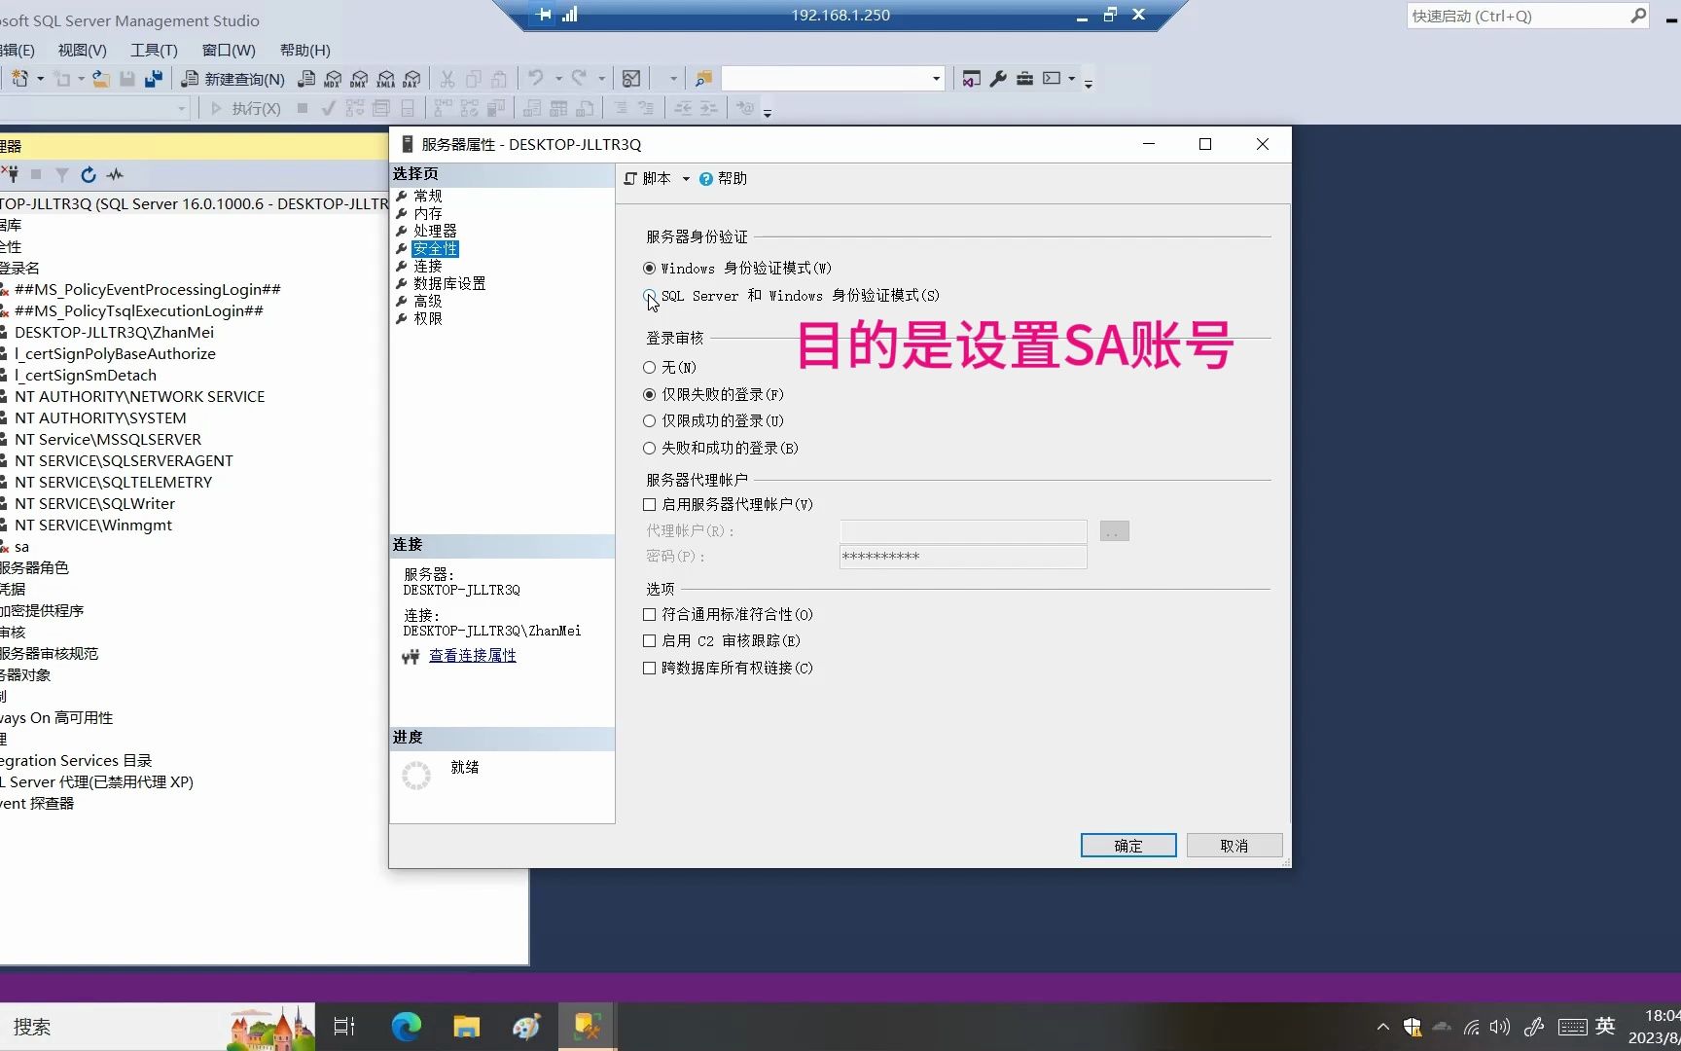
Task: Click the Activity Monitor pulse icon in Object Explorer
Action: [x=115, y=174]
